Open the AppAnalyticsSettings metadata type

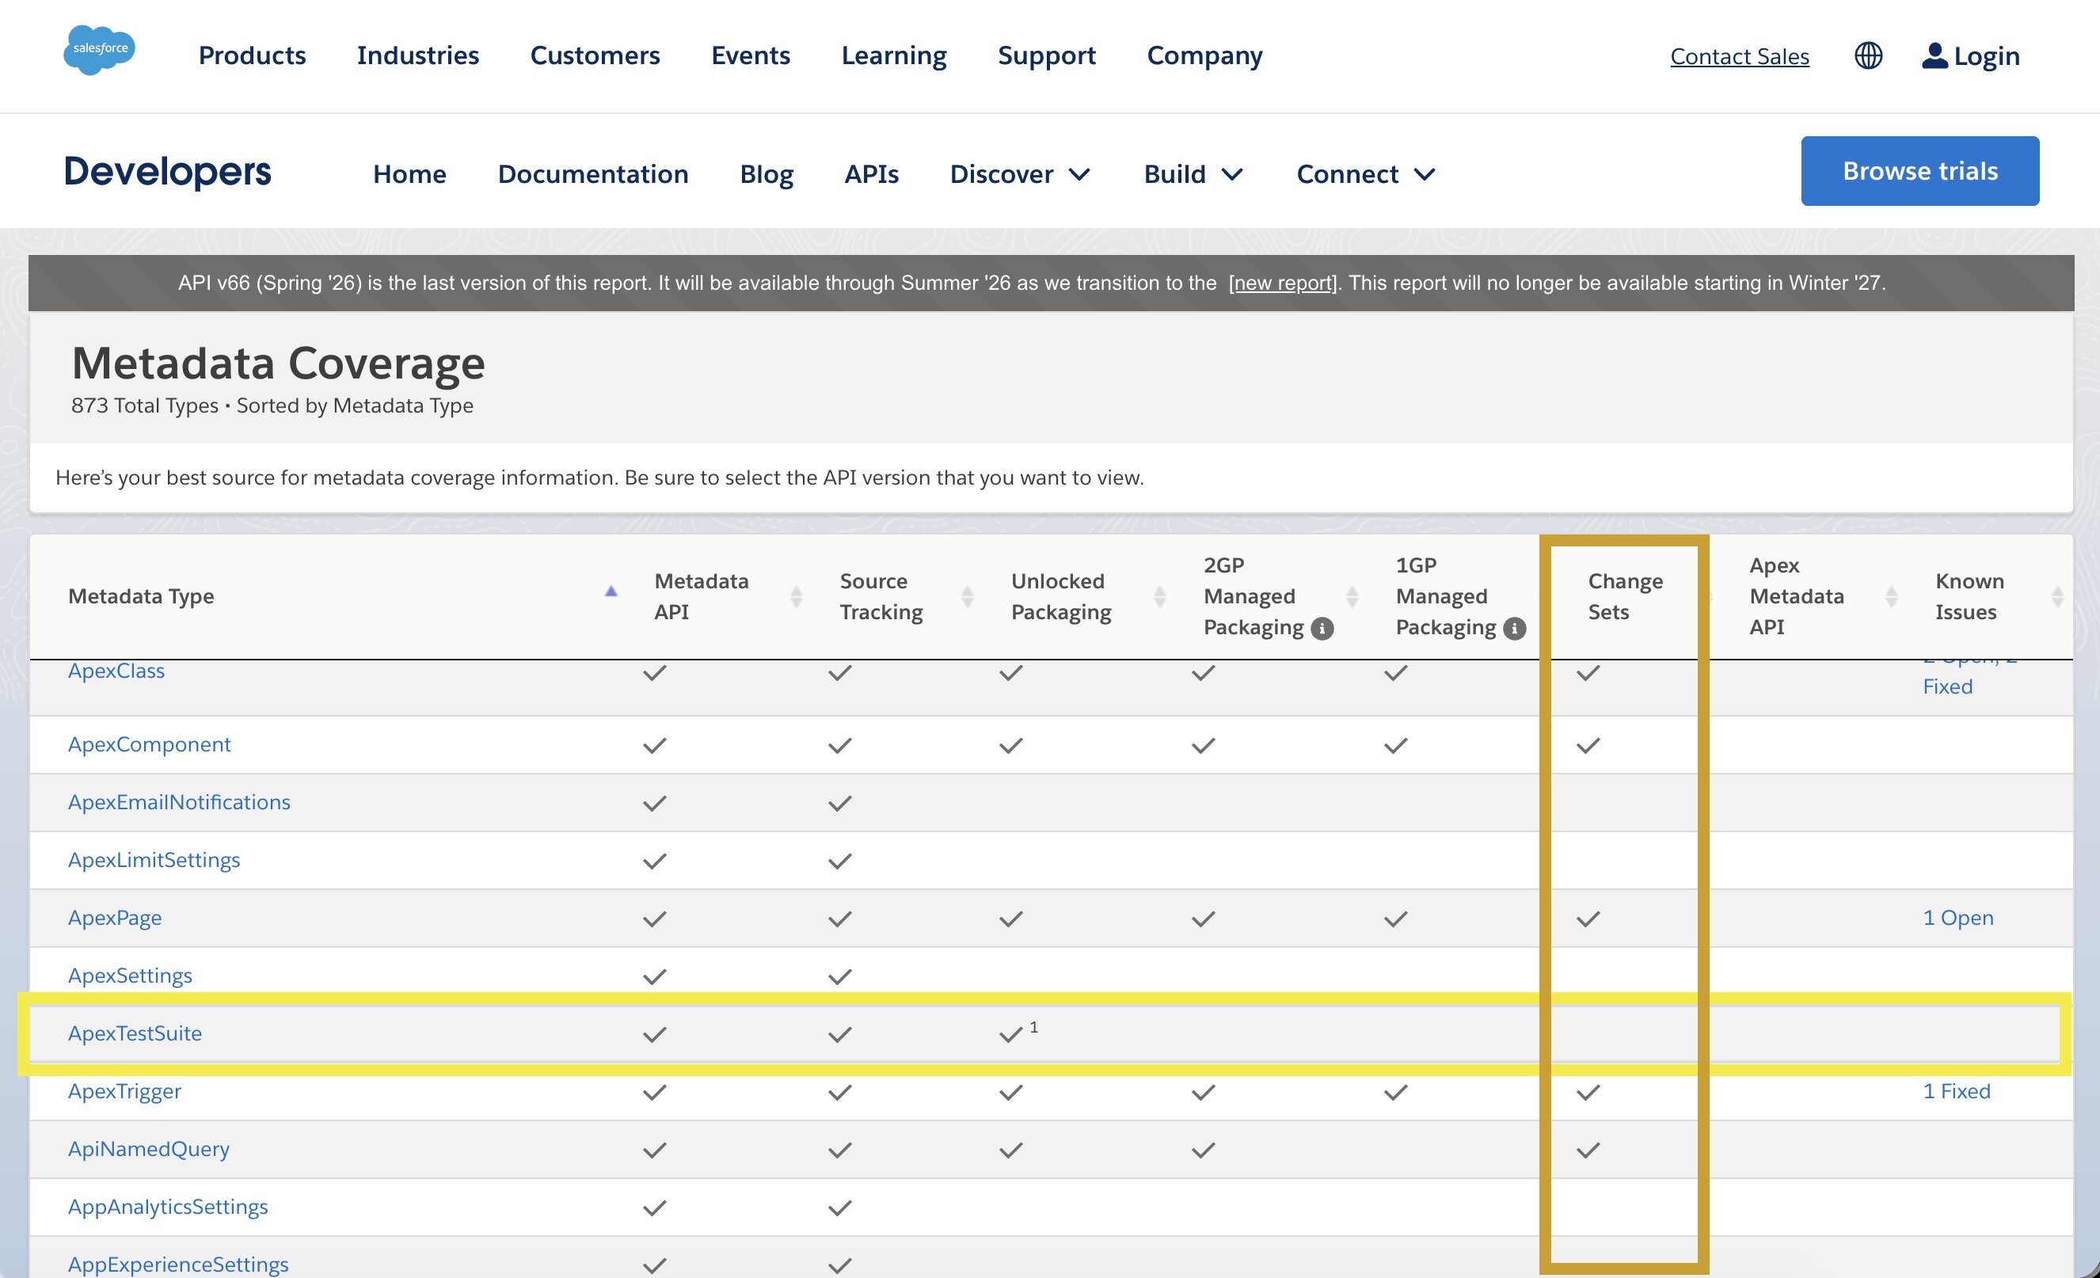pos(168,1208)
